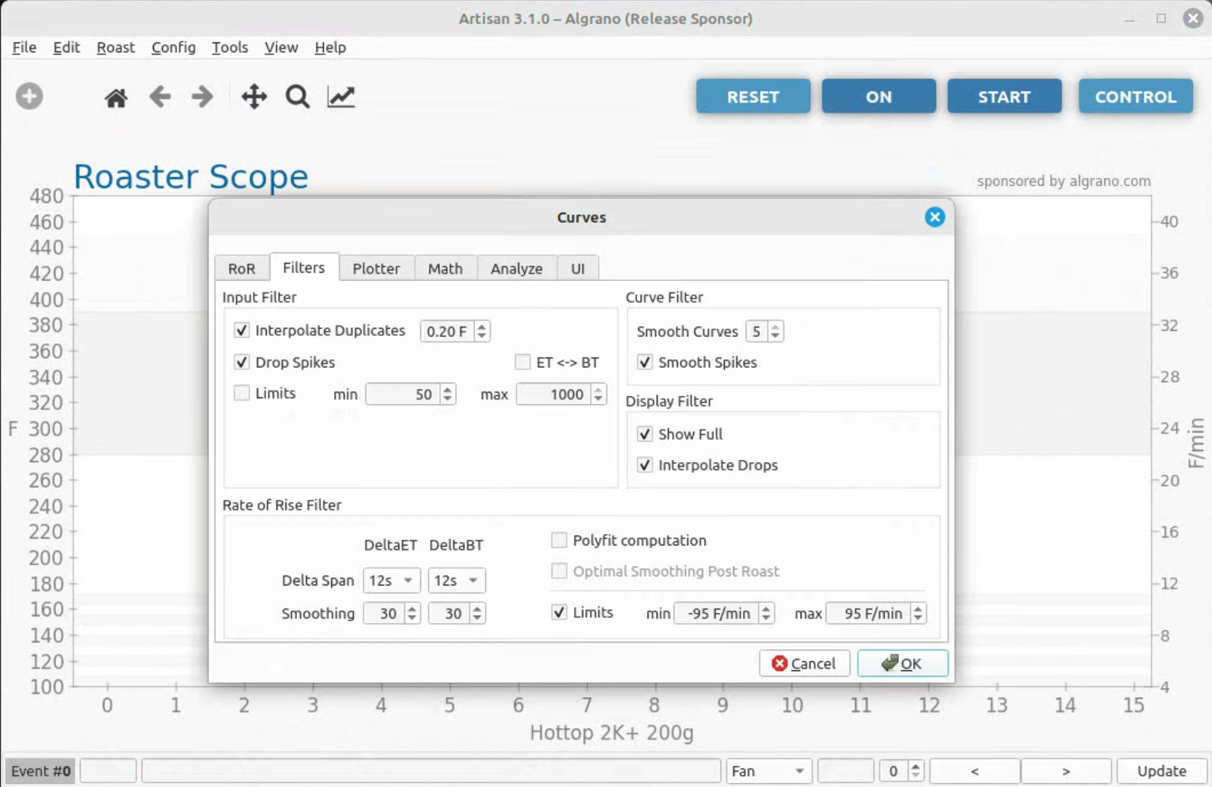Increase DeltaET Smoothing value
1212x787 pixels.
[x=412, y=608]
